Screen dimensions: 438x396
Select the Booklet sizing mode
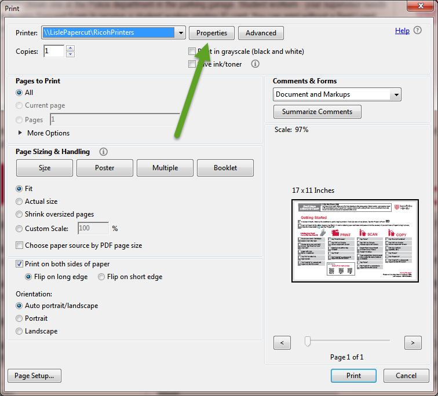225,168
